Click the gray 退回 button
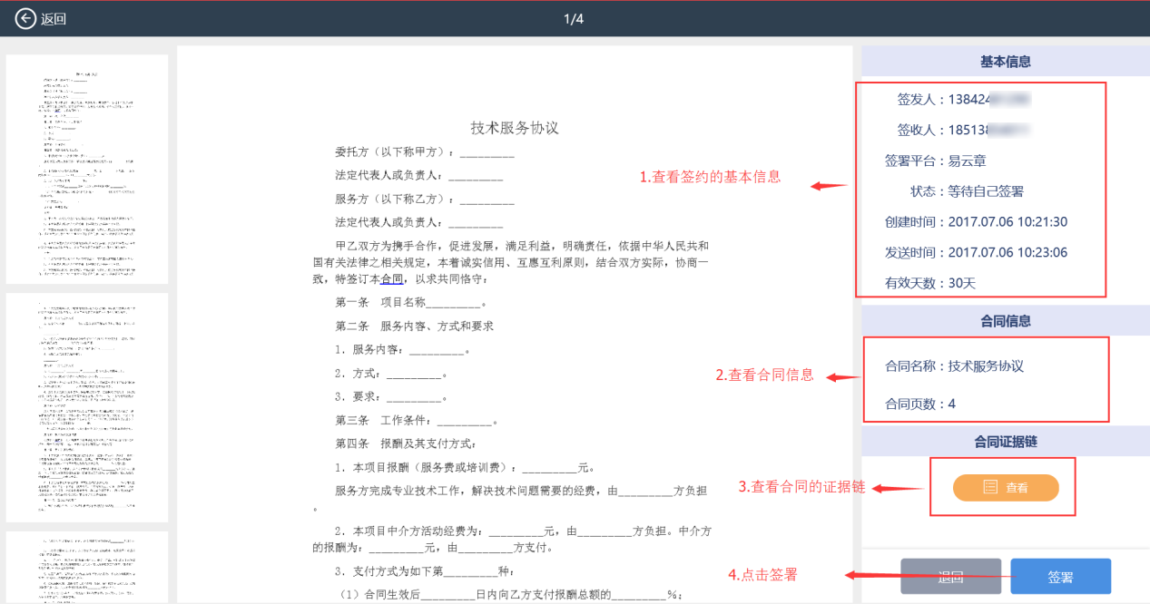This screenshot has width=1150, height=604. [950, 577]
